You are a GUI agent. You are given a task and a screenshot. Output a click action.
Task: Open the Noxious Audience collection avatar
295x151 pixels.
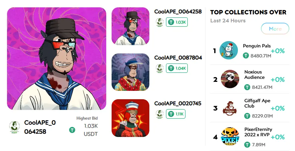(230, 79)
